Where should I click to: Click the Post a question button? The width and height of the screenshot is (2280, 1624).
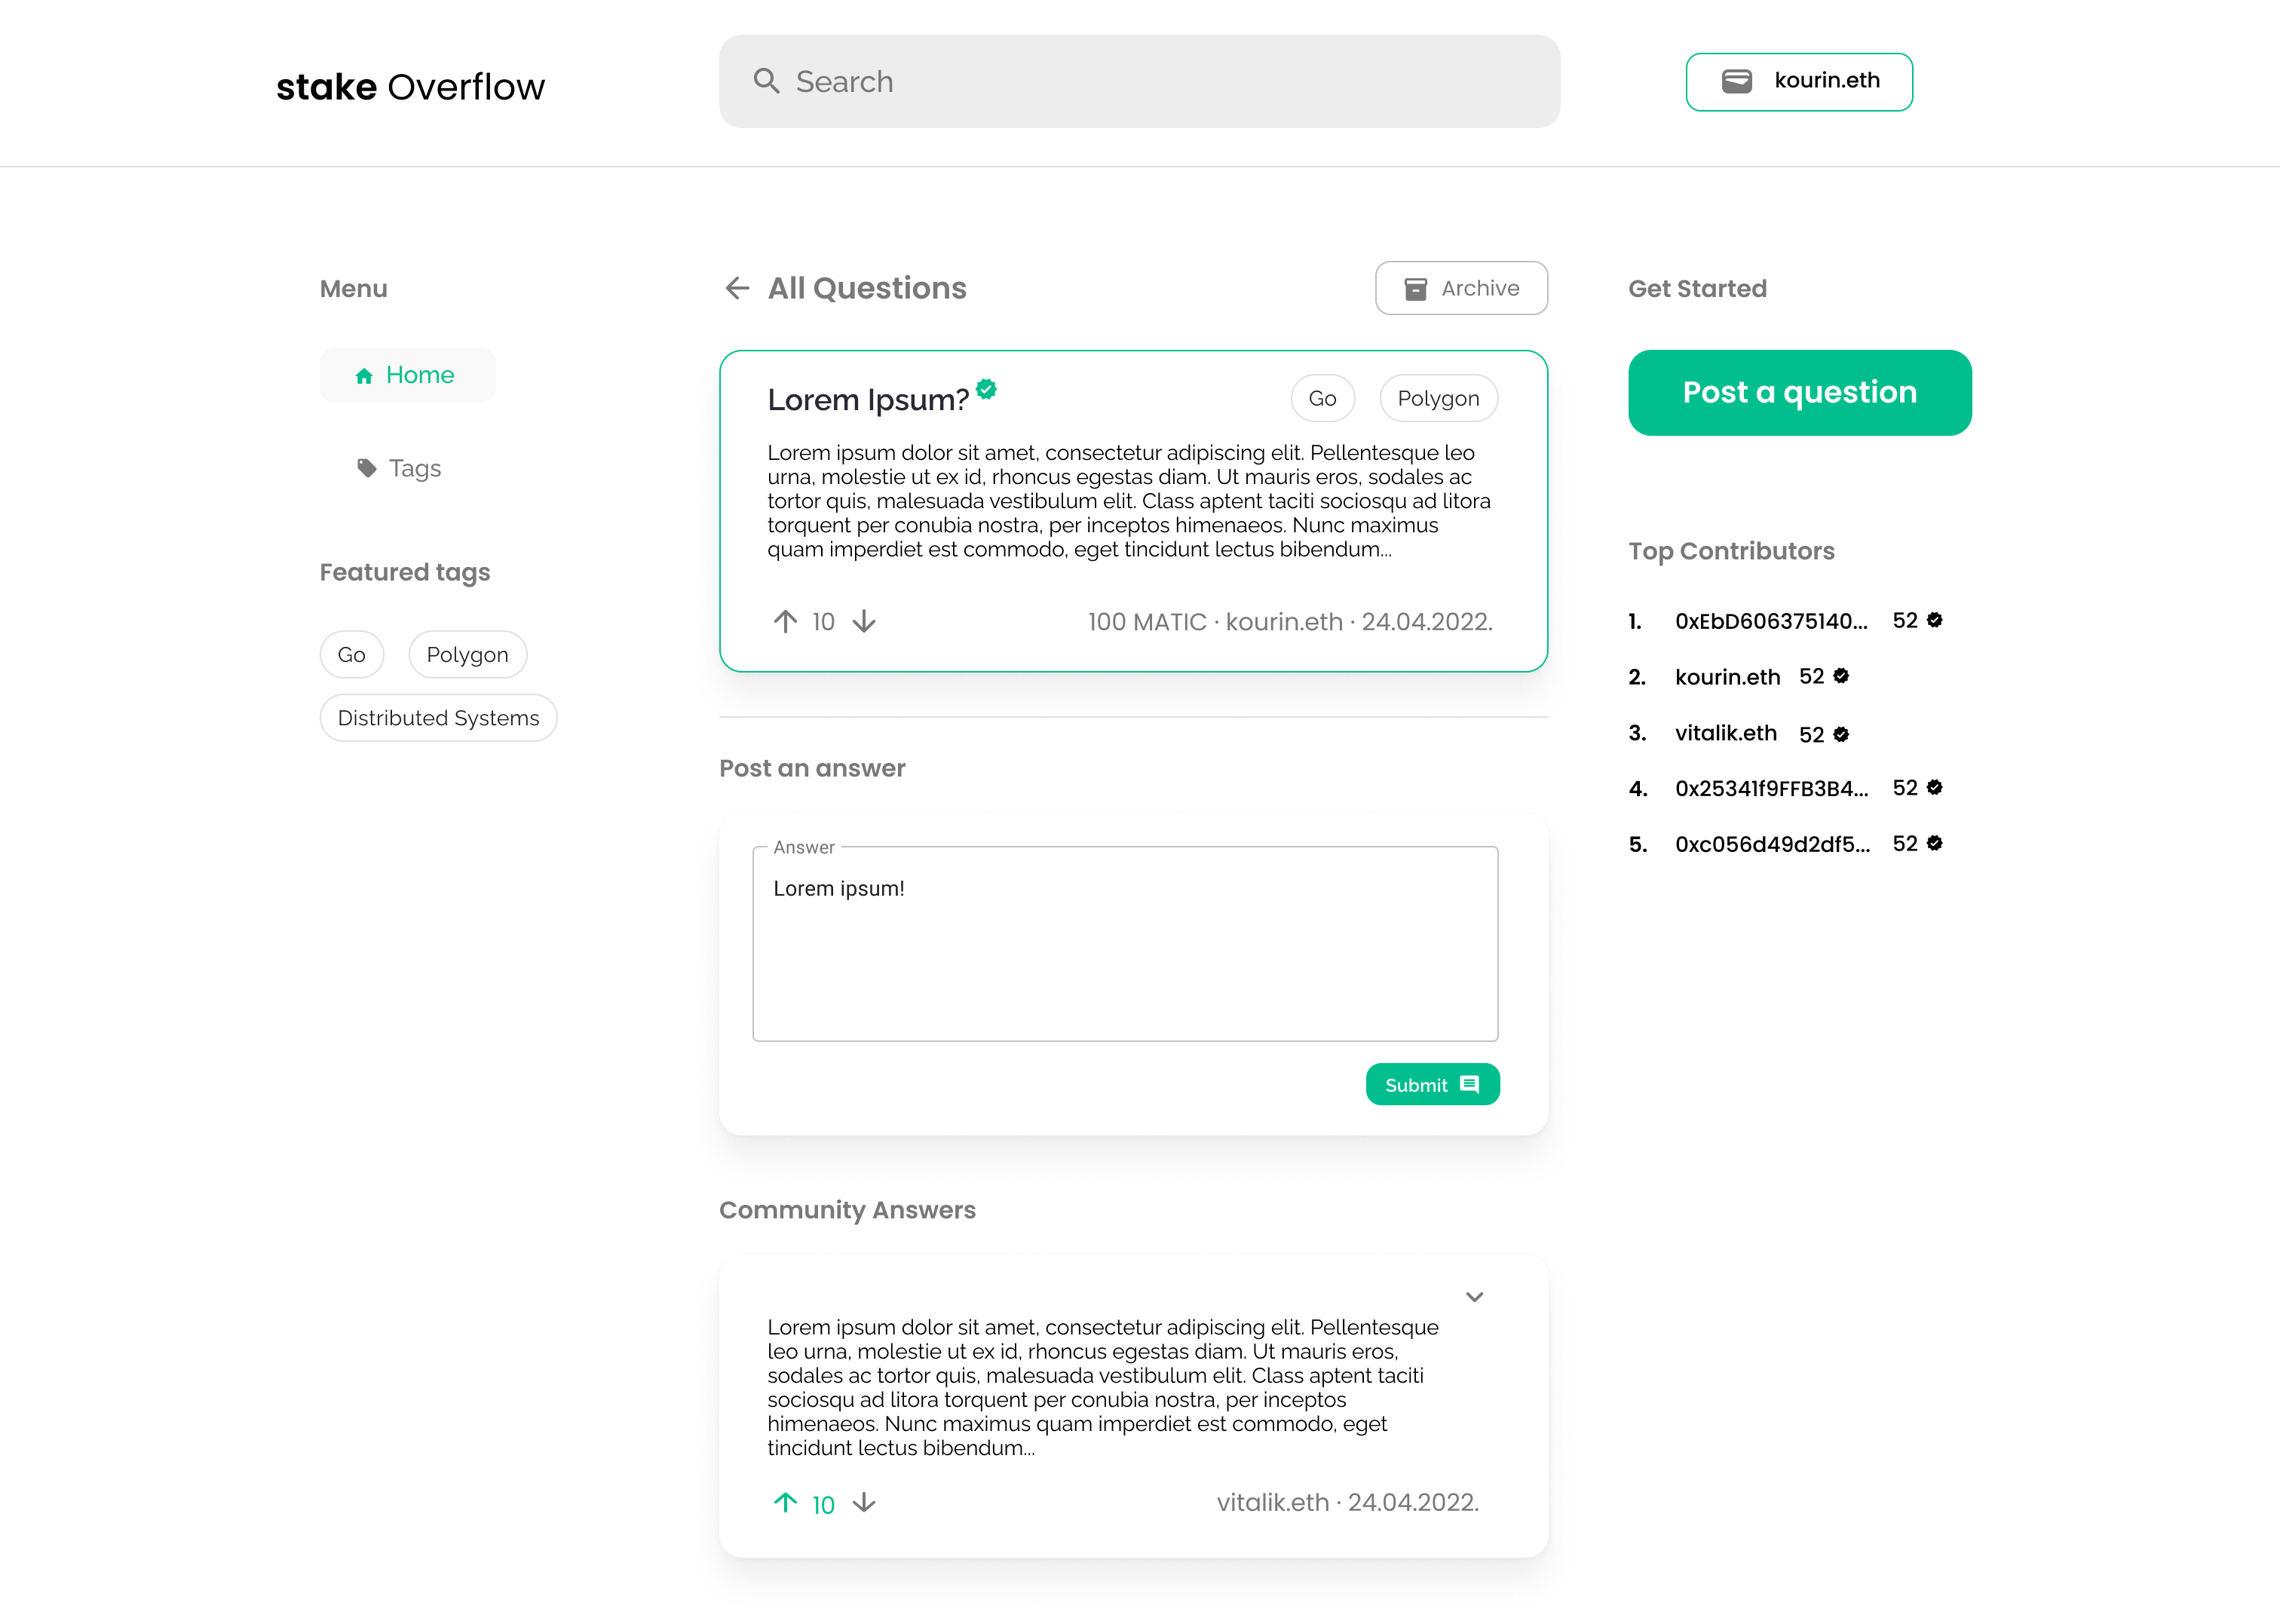click(1800, 392)
